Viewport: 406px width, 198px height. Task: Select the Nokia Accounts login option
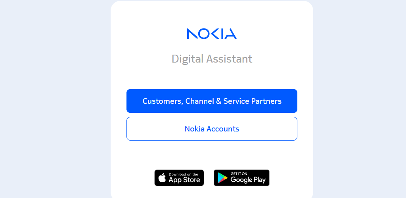click(x=212, y=129)
